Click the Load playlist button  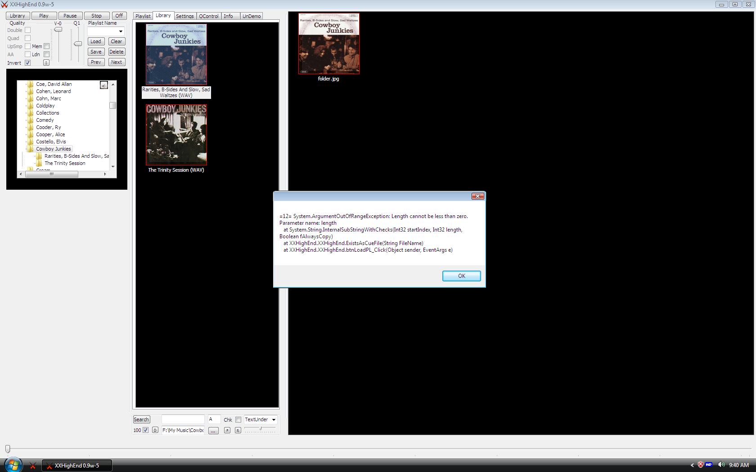[96, 41]
